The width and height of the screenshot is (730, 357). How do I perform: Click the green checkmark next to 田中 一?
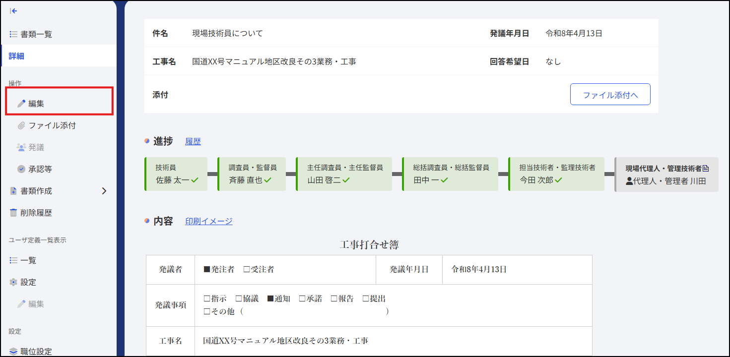[x=445, y=180]
